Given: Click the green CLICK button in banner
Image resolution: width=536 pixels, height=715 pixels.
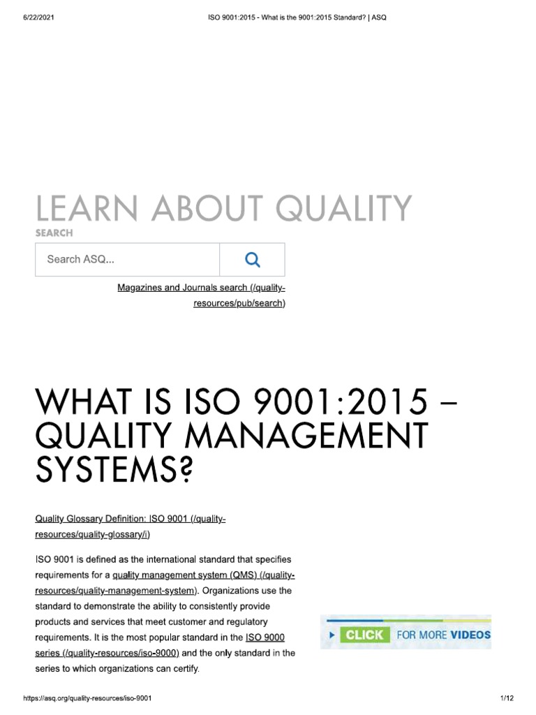Looking at the screenshot, I should click(364, 635).
